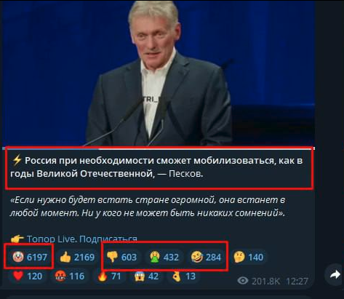This screenshot has width=344, height=299.
Task: Click the video progress bar under the clip
Action: click(x=159, y=148)
